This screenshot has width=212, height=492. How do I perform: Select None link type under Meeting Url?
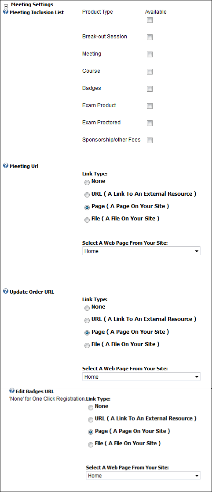(87, 183)
